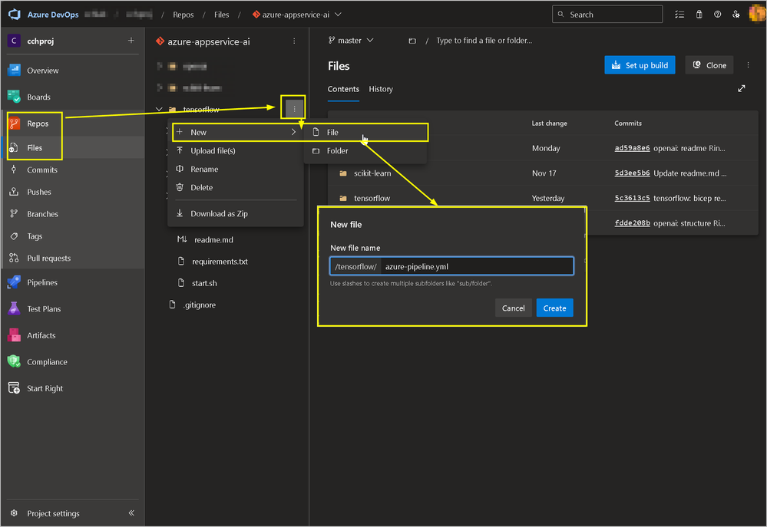Viewport: 767px width, 527px height.
Task: Open commit ad59a8e6 link
Action: tap(632, 148)
